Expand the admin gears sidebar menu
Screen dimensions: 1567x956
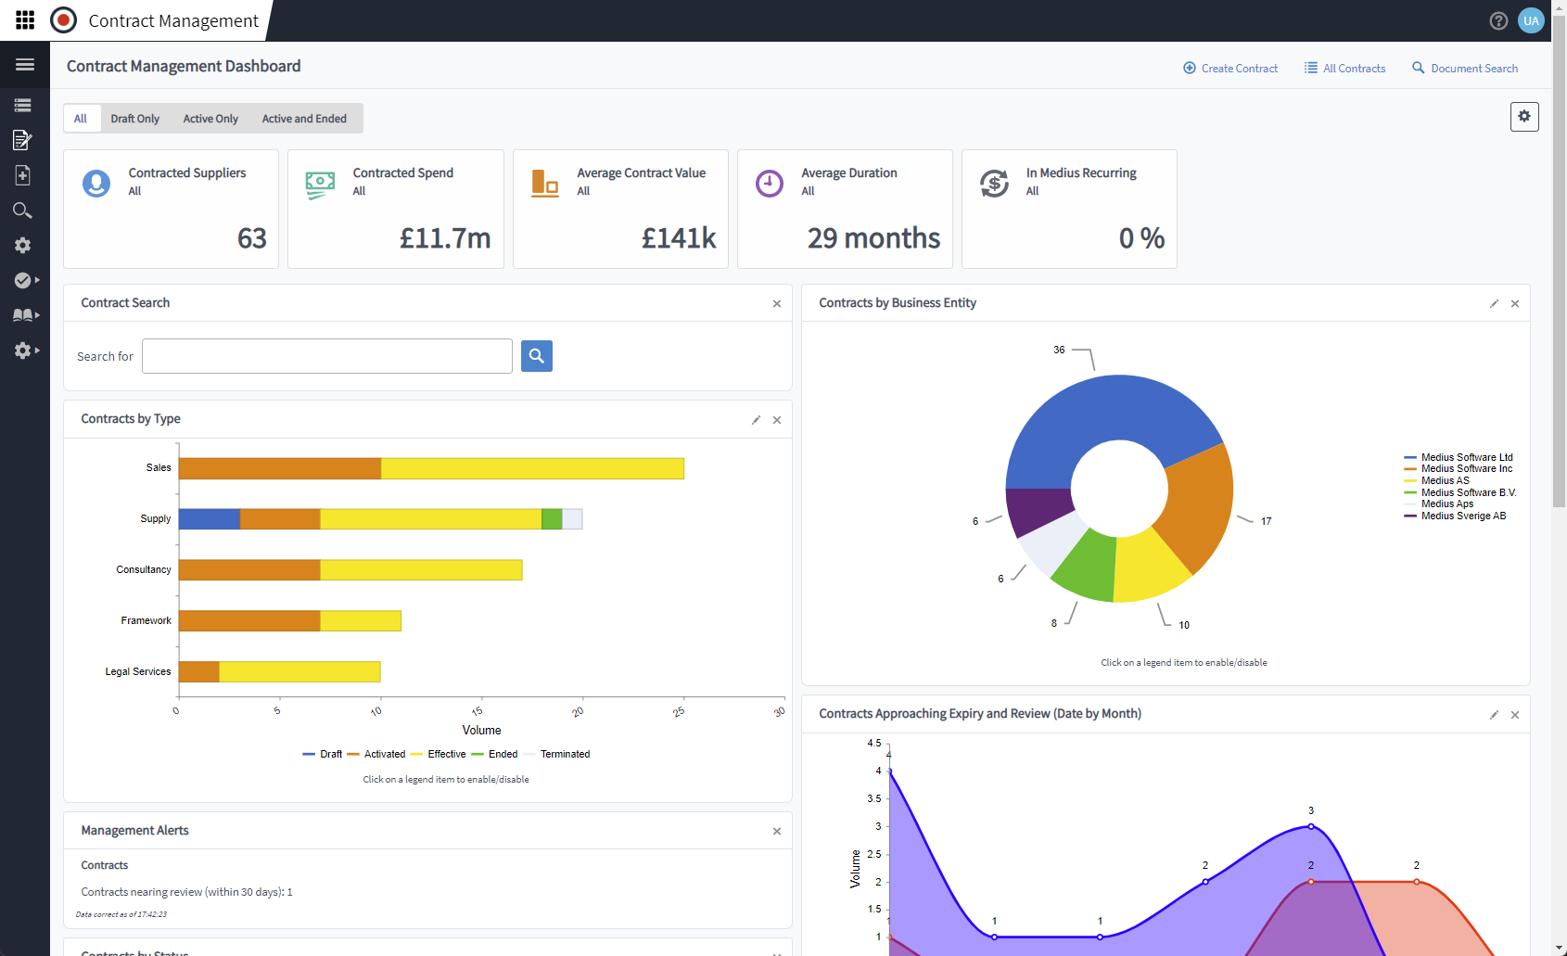coord(25,351)
